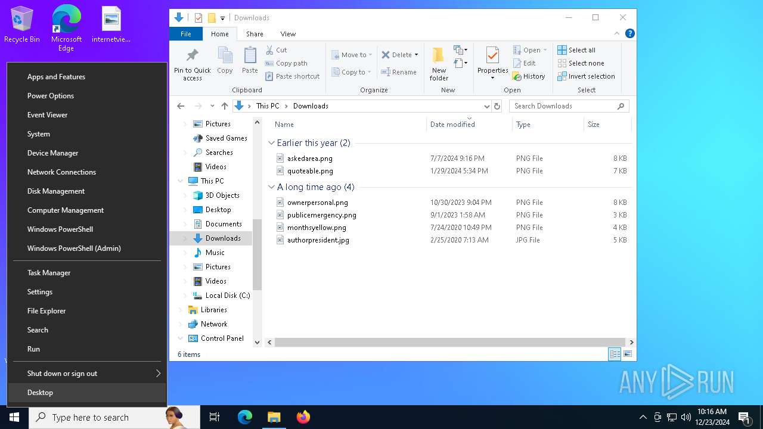
Task: Sort by the Type column header
Action: click(x=548, y=125)
